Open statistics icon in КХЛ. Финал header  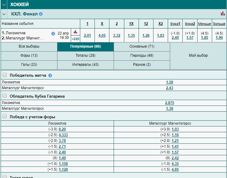(x=223, y=14)
